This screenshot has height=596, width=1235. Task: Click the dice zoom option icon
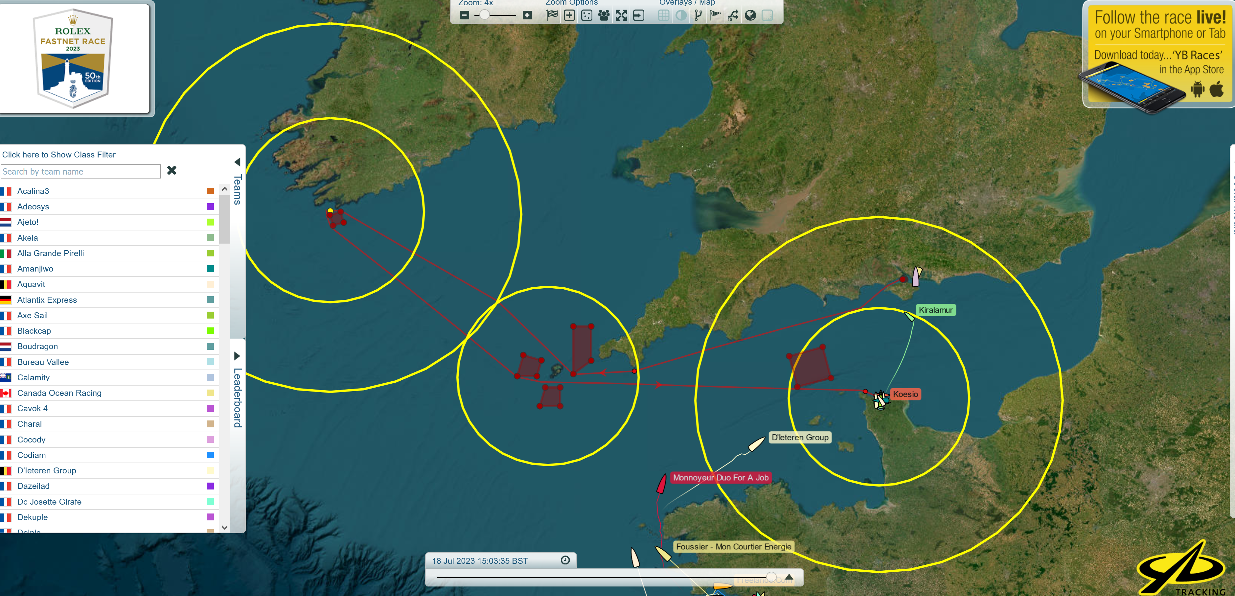click(x=586, y=15)
